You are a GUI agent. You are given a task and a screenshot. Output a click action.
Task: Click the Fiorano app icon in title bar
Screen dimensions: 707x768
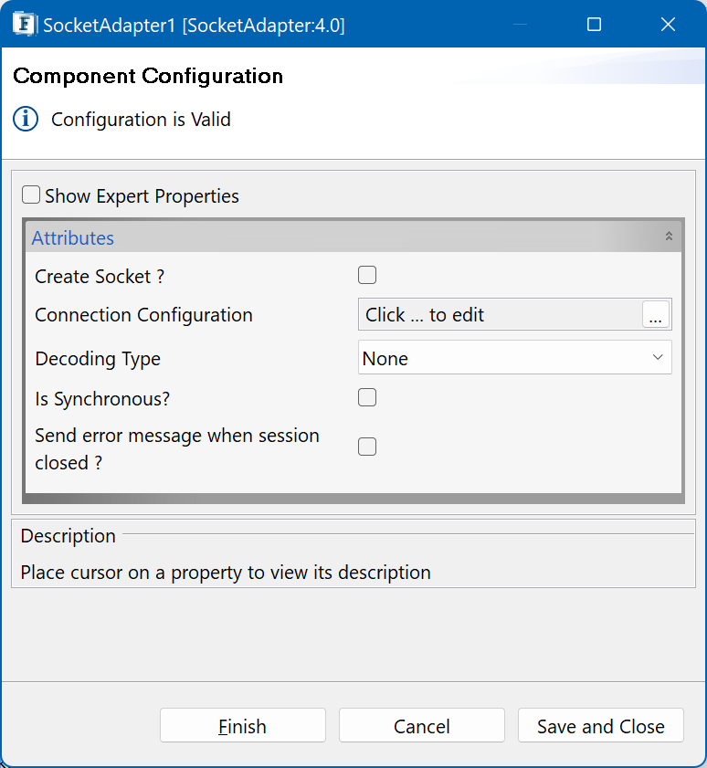24,24
